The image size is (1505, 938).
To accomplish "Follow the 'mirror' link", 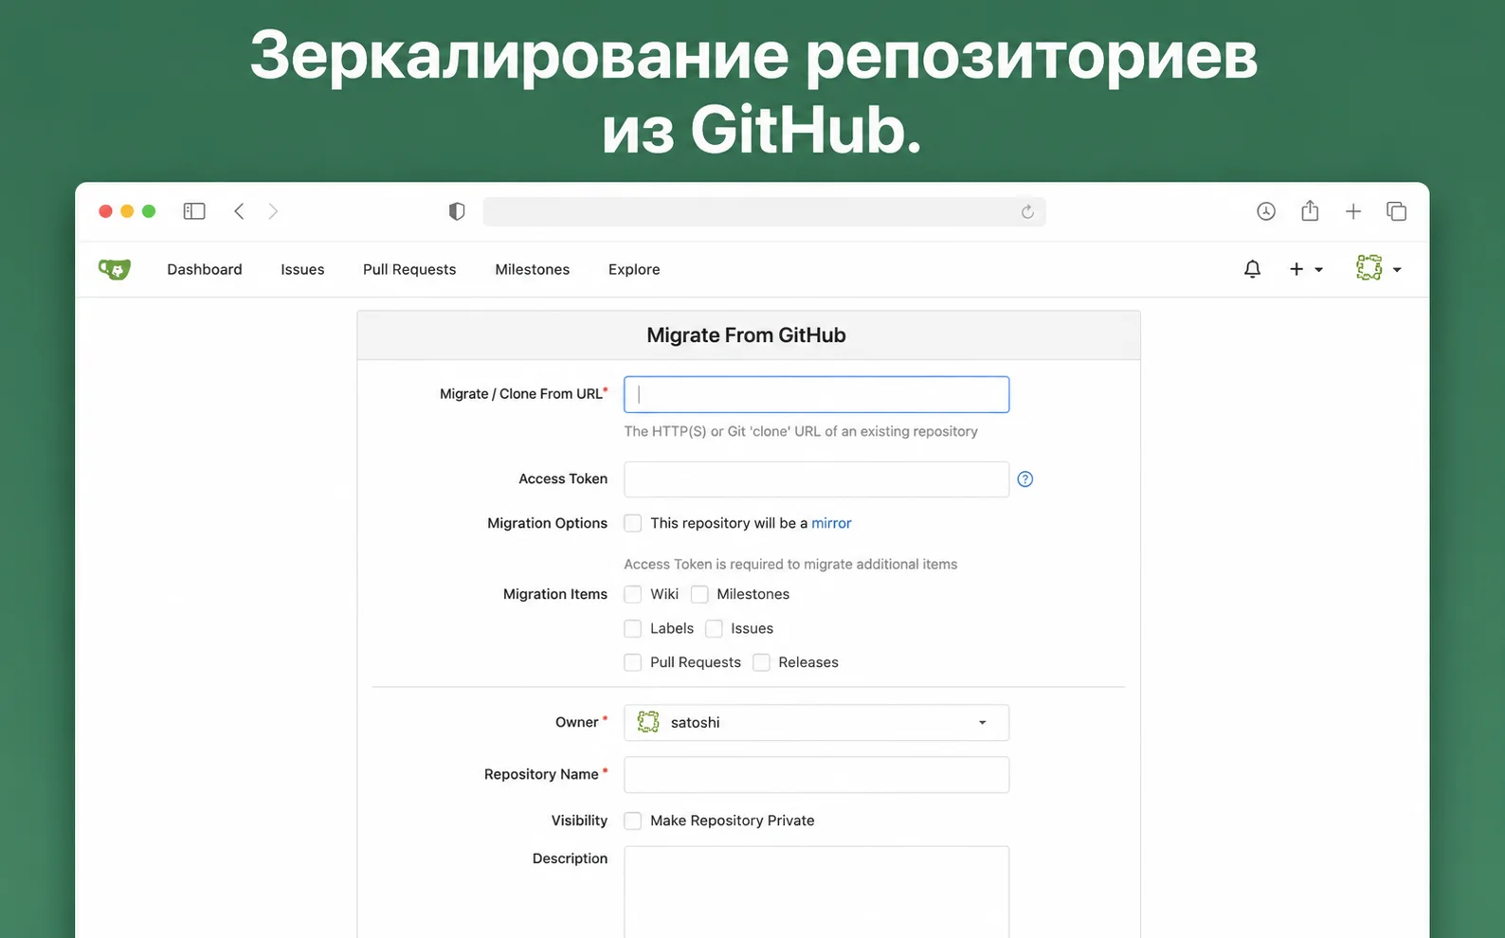I will (x=831, y=523).
